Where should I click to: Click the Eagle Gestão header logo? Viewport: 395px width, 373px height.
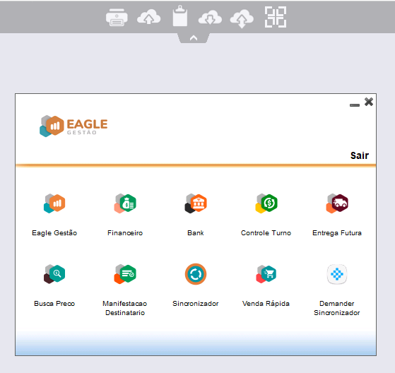(73, 126)
